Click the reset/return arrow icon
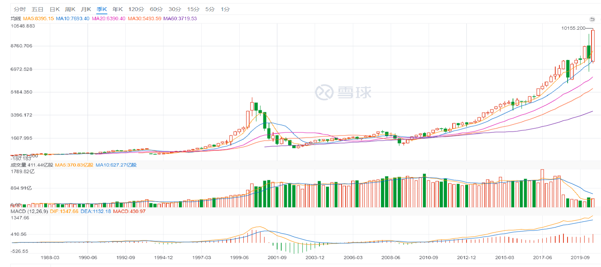Screen dimensions: 601x267 (x=592, y=19)
